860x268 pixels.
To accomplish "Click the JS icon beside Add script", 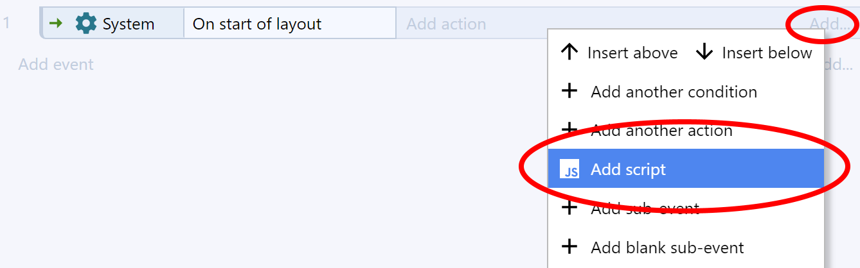I will pos(569,169).
